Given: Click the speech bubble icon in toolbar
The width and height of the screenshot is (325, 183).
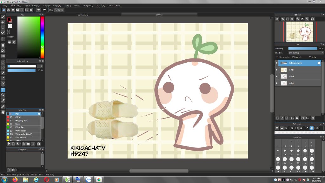Looking at the screenshot, I should 13,10.
